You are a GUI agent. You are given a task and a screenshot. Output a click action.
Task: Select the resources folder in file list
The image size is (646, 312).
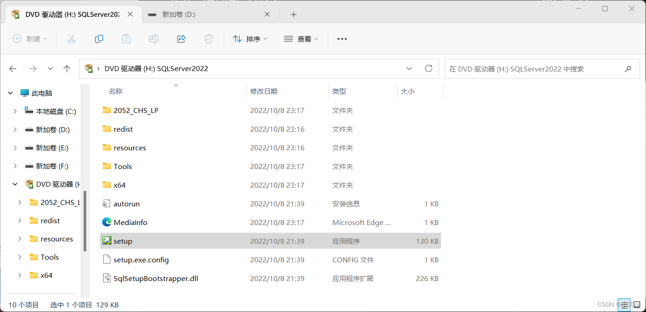point(130,148)
